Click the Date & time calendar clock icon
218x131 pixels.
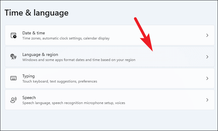tap(13, 35)
